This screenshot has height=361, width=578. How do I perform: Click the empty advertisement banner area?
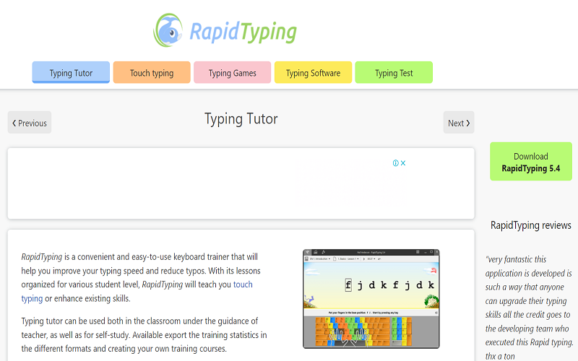241,183
